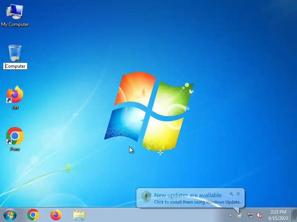Viewport: 297px width, 222px height.
Task: Show hidden system tray icons
Action: (230, 215)
